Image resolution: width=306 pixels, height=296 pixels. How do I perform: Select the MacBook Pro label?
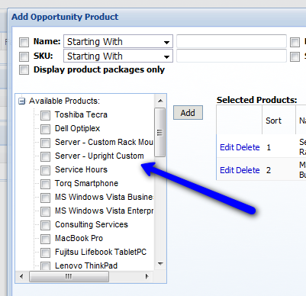click(x=79, y=239)
